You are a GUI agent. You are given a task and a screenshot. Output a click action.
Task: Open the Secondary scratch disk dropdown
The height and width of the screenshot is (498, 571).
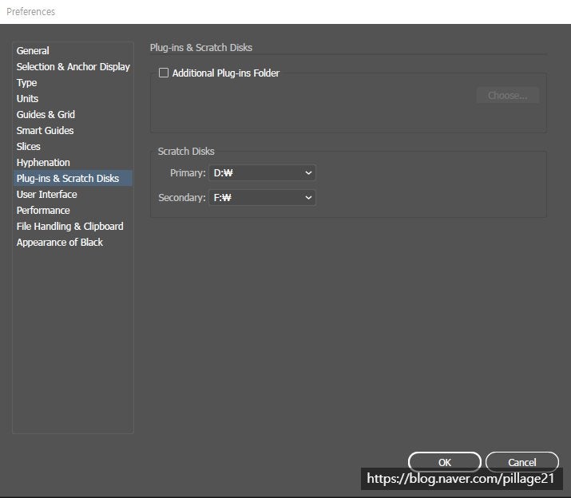[x=262, y=198]
